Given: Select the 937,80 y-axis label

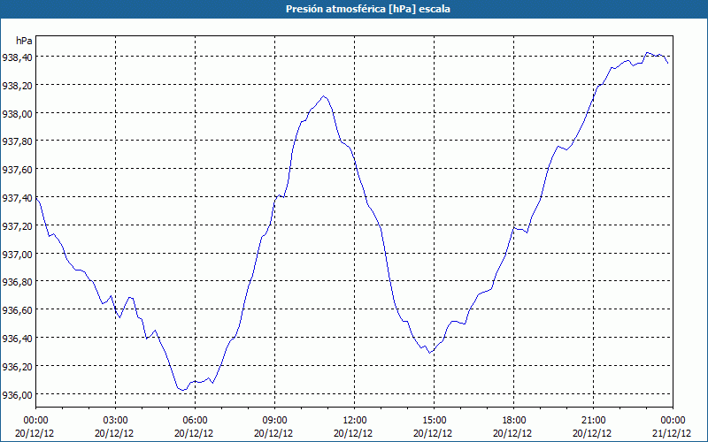Looking at the screenshot, I should pos(17,141).
